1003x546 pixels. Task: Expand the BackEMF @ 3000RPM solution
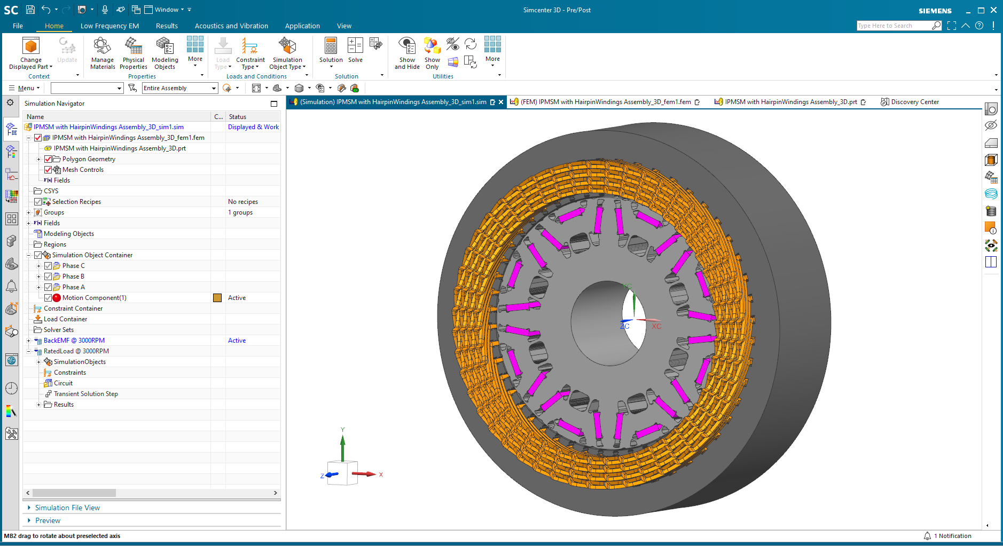point(29,340)
